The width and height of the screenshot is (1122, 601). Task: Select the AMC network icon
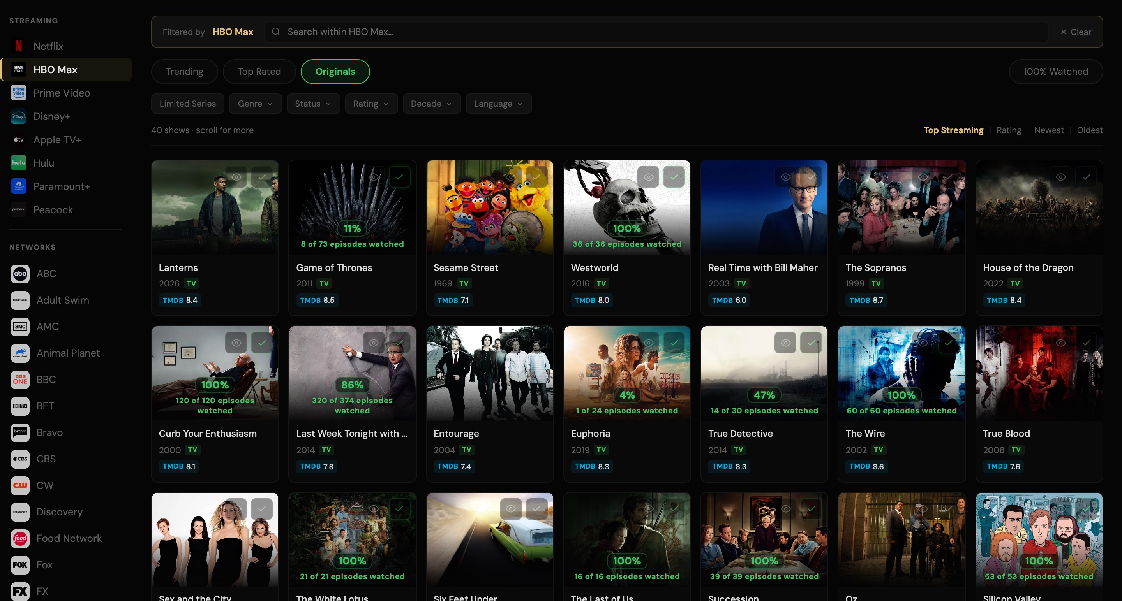tap(20, 327)
